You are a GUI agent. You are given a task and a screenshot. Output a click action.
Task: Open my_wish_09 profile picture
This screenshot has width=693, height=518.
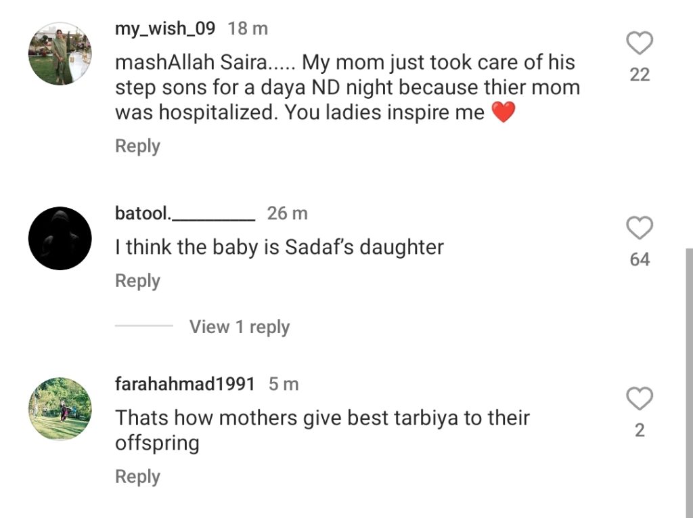click(60, 54)
